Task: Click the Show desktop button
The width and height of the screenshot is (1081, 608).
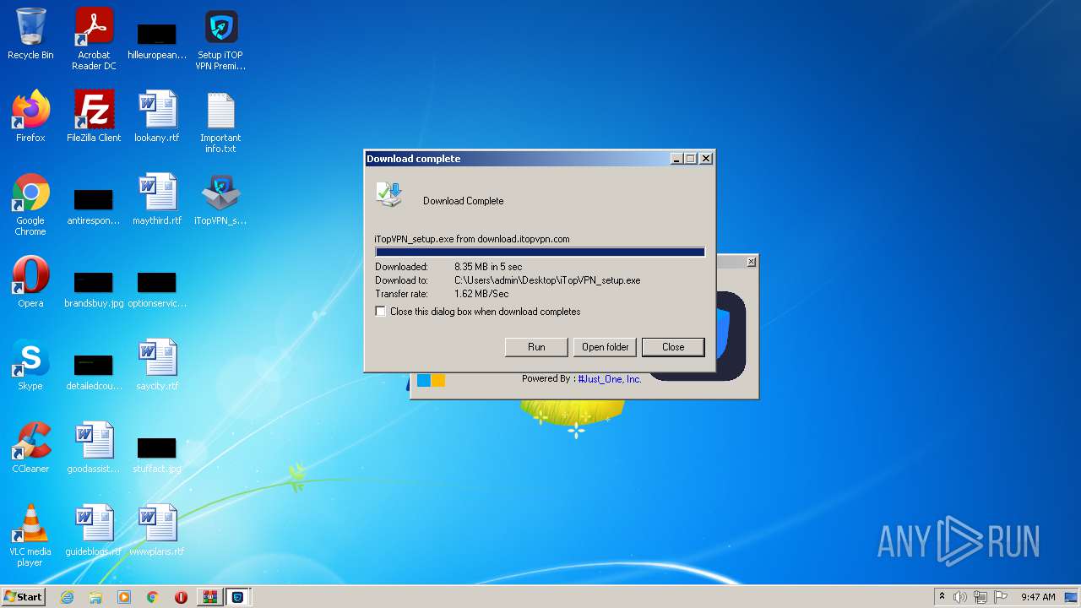Action: (1072, 597)
